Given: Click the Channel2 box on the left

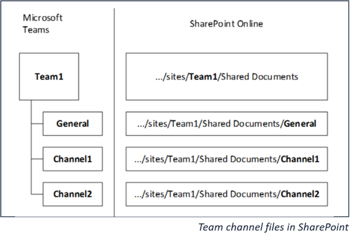Looking at the screenshot, I should click(73, 194).
